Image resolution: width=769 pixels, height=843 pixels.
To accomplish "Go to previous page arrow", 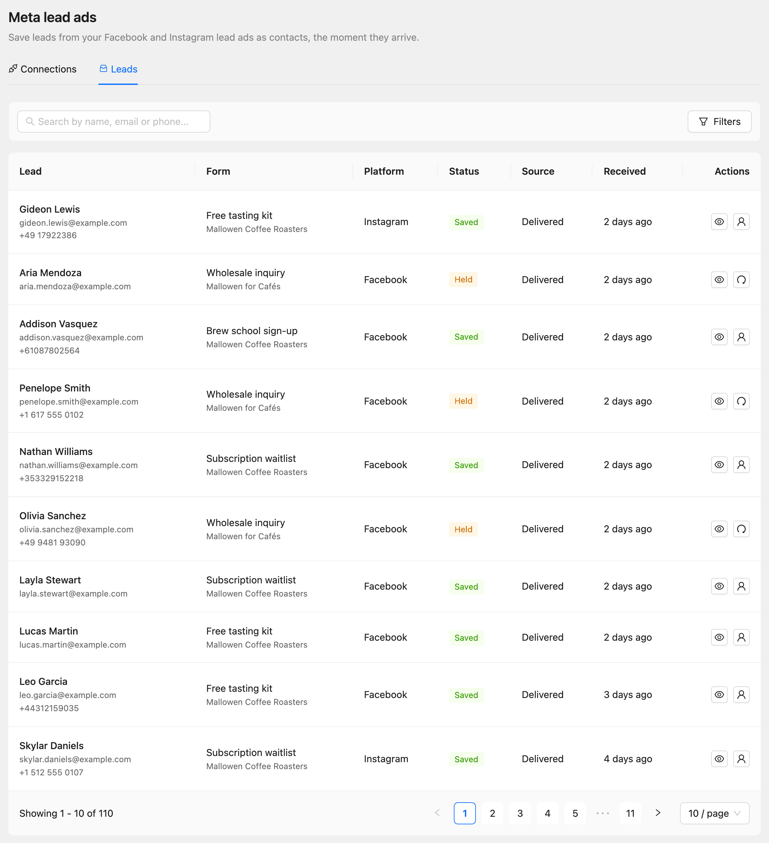I will 437,813.
